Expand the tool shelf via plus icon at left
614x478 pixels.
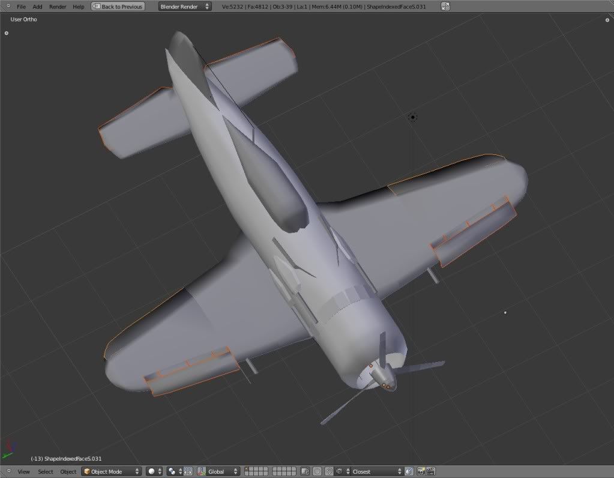pyautogui.click(x=6, y=33)
